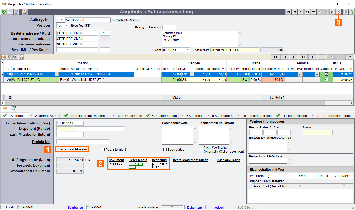Open the 8 Änderungen tab
Screen dimensions: 355x210
[220, 116]
